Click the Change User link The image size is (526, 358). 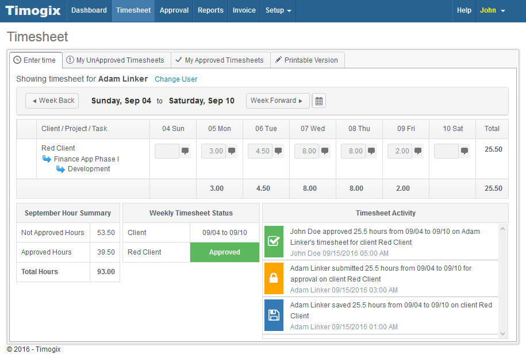pyautogui.click(x=176, y=79)
